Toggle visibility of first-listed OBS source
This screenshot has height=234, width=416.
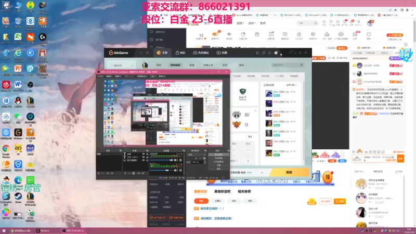(144, 154)
